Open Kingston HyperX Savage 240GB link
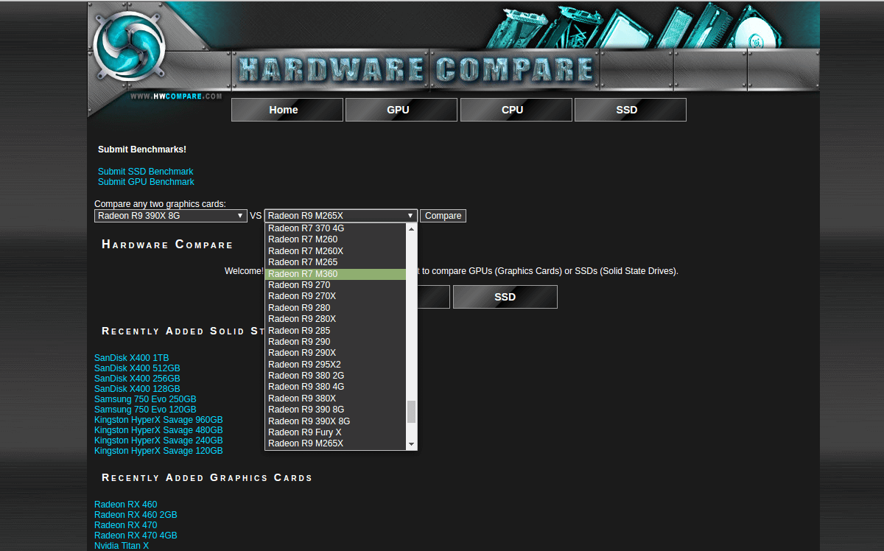884x551 pixels. click(x=158, y=441)
